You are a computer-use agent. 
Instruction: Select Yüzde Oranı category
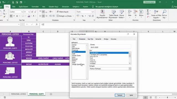[76, 56]
